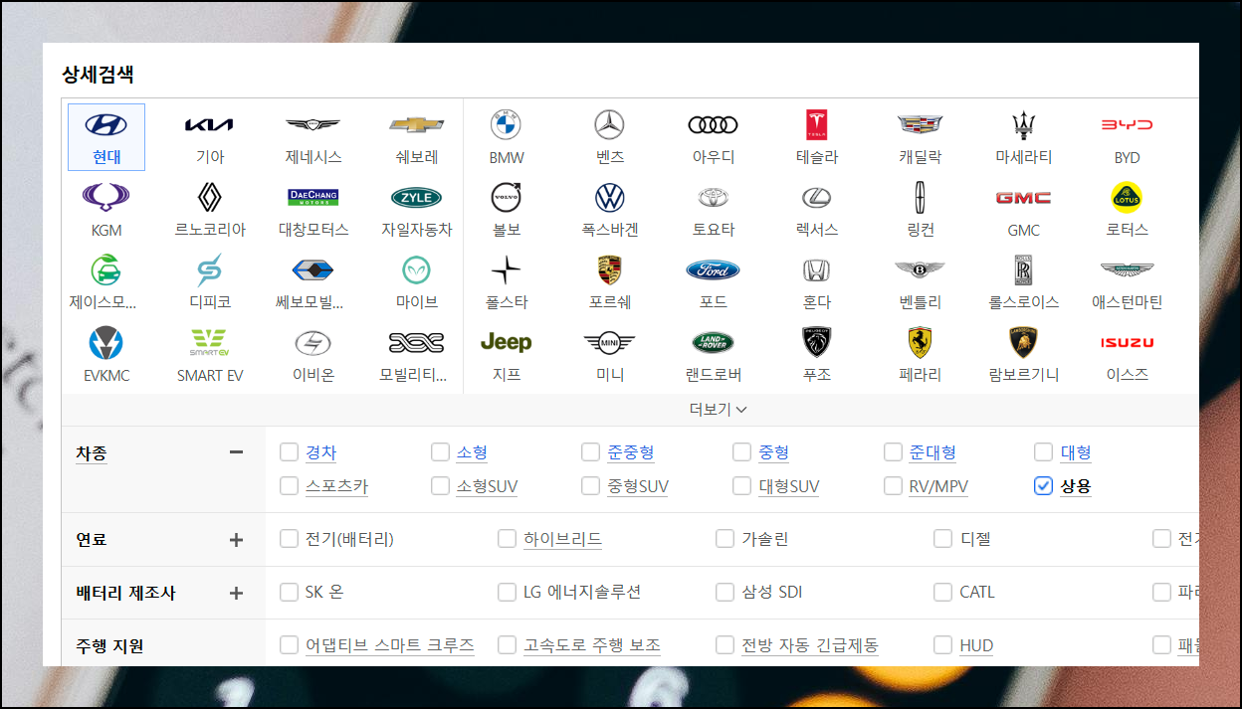The image size is (1242, 709).
Task: Pick the Genesis (제네시스) logo
Action: coord(313,125)
